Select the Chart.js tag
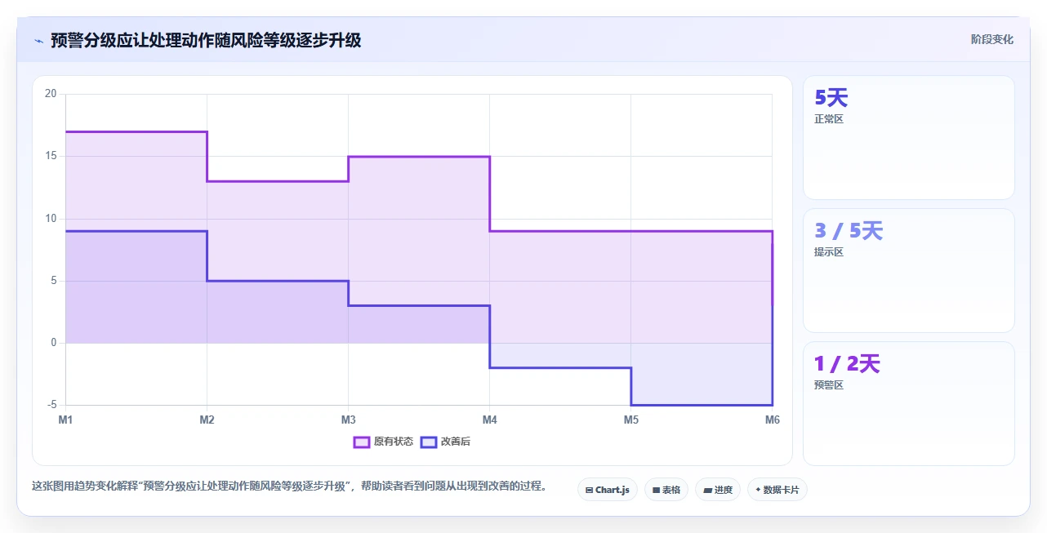Viewport: 1047px width, 533px height. pyautogui.click(x=608, y=490)
